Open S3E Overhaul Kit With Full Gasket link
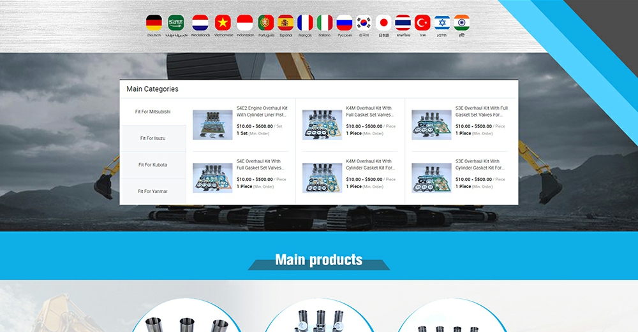This screenshot has height=332, width=638. [x=481, y=112]
